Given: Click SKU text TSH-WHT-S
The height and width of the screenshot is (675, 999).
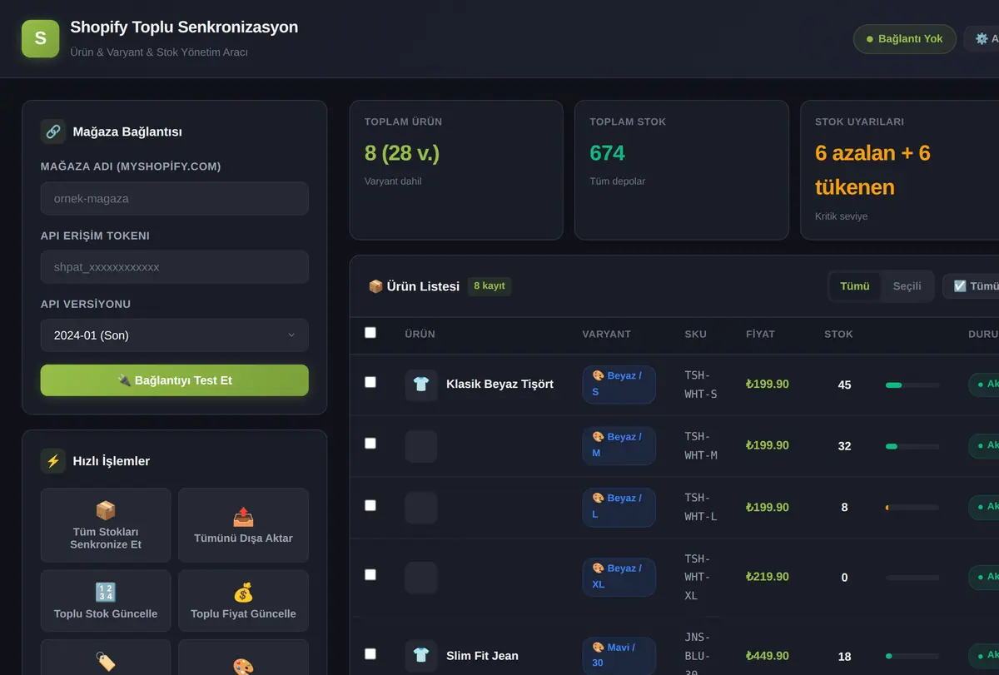Looking at the screenshot, I should [x=701, y=385].
